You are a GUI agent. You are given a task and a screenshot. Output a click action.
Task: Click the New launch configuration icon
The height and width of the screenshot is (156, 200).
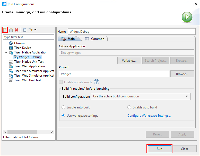[5, 30]
